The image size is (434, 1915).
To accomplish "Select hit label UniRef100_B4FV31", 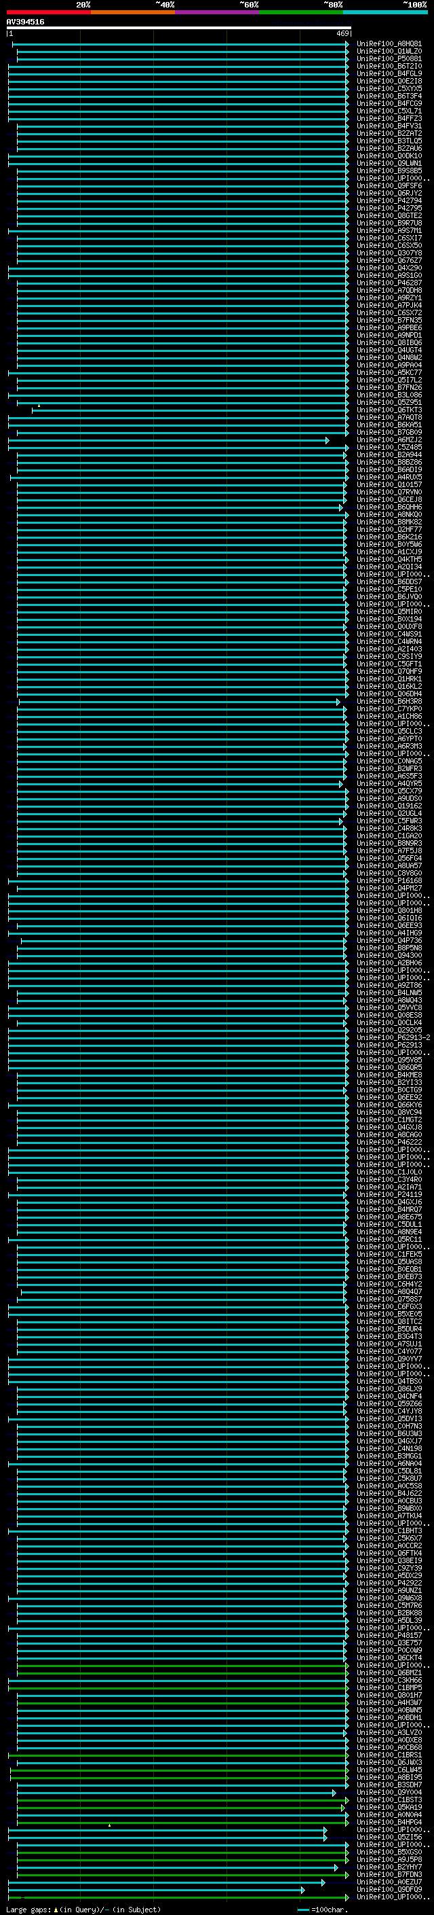I will tap(389, 126).
